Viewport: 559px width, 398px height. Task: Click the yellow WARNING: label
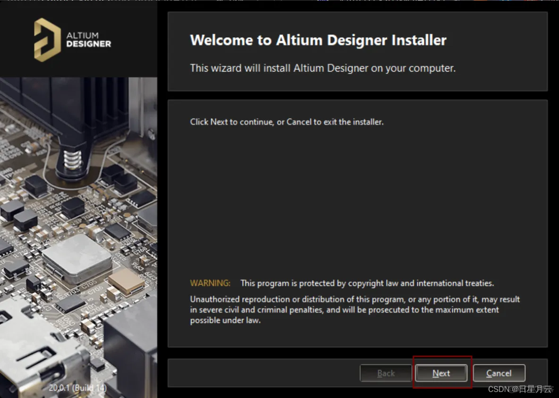[210, 283]
